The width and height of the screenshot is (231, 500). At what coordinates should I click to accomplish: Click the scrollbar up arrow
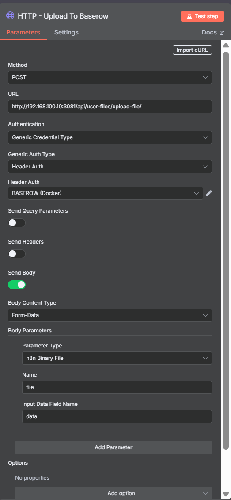226,45
